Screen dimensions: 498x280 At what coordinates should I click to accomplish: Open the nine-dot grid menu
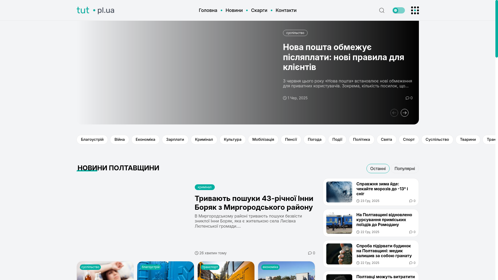(415, 10)
